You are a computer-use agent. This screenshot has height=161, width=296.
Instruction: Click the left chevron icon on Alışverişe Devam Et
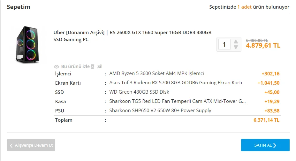click(11, 145)
